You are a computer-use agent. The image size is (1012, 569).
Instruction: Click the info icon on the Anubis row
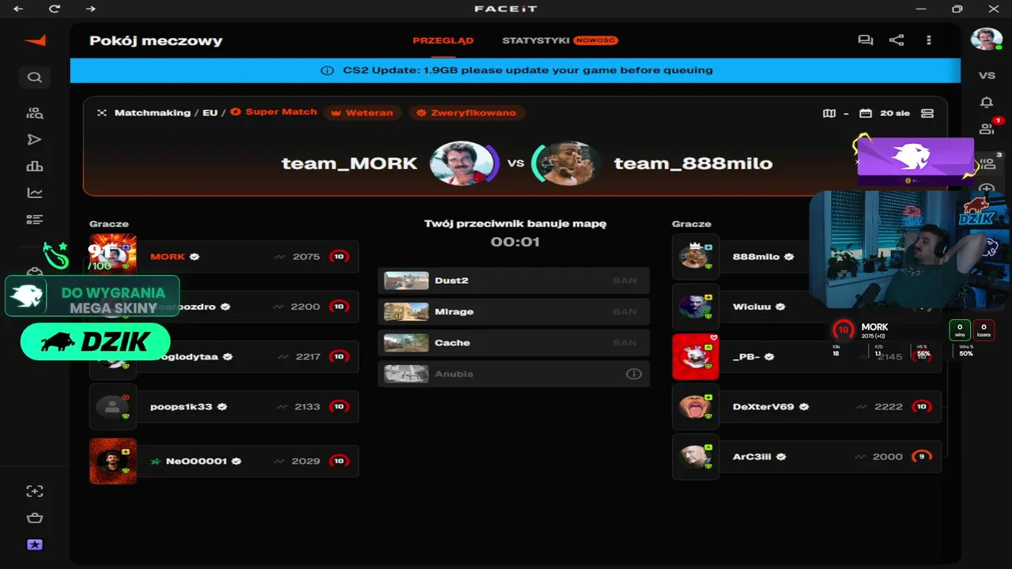pyautogui.click(x=634, y=374)
